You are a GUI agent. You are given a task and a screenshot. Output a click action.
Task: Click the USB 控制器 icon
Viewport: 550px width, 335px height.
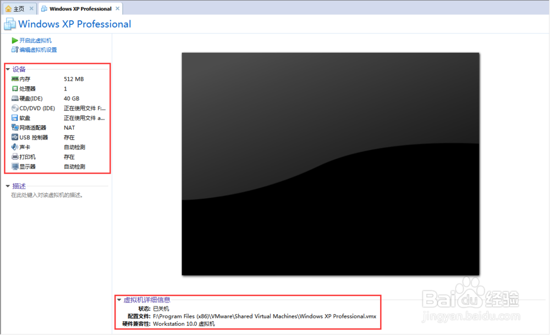[15, 137]
